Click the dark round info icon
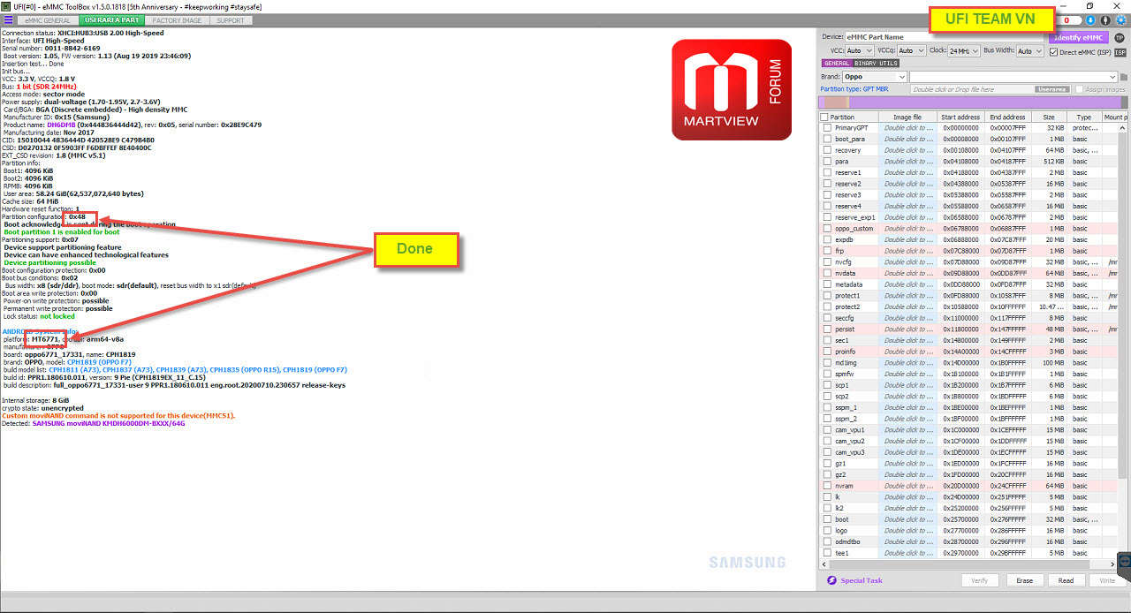Image resolution: width=1131 pixels, height=613 pixels. tap(1104, 19)
